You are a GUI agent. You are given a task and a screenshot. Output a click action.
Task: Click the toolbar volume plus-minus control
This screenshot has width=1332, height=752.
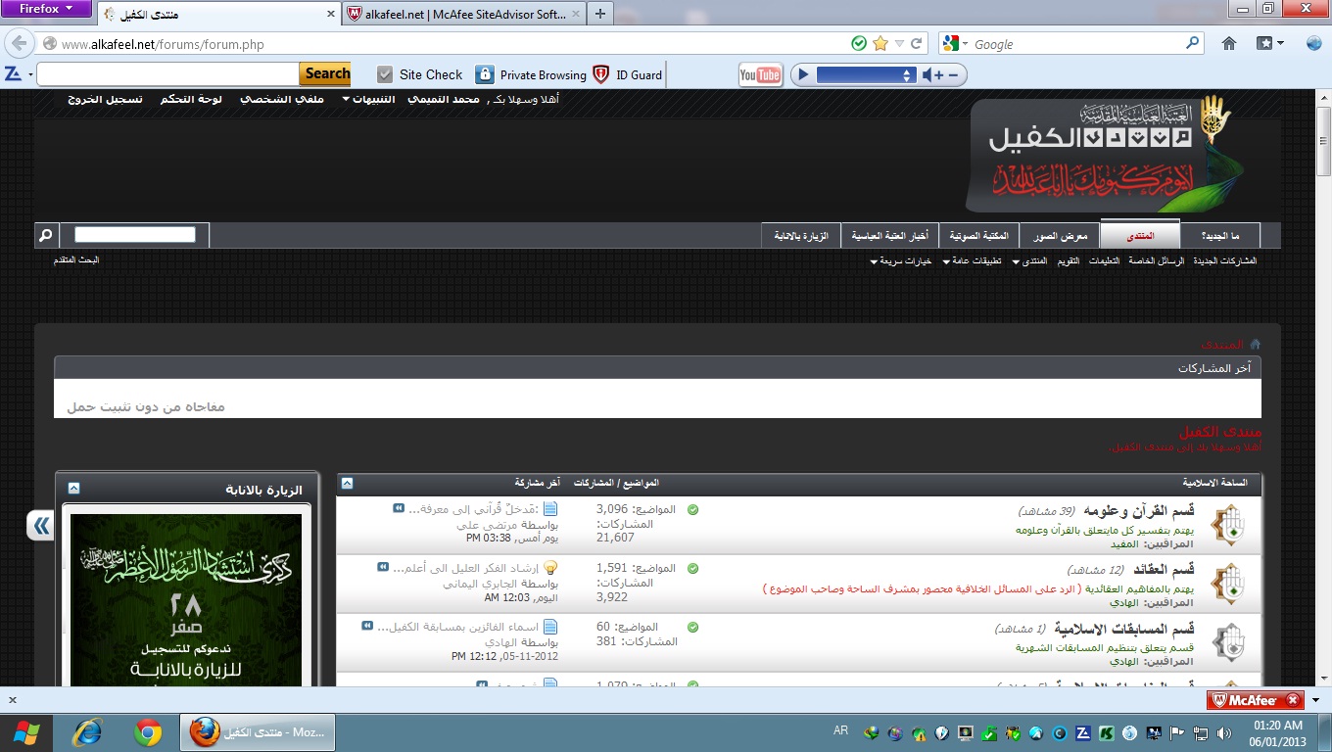tap(942, 74)
